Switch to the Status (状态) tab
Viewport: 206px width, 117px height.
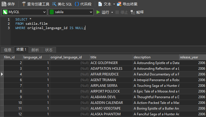(49, 50)
